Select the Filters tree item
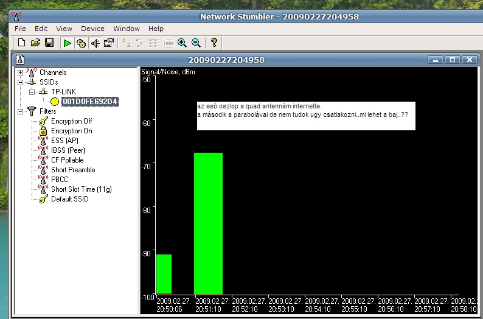This screenshot has width=483, height=319. click(47, 111)
